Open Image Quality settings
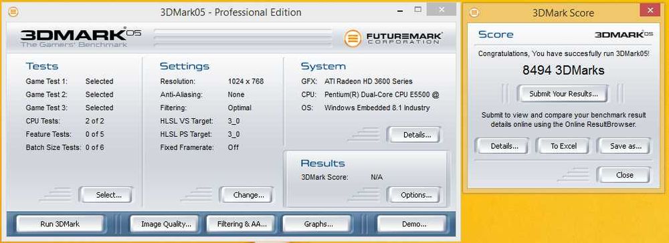 (166, 224)
